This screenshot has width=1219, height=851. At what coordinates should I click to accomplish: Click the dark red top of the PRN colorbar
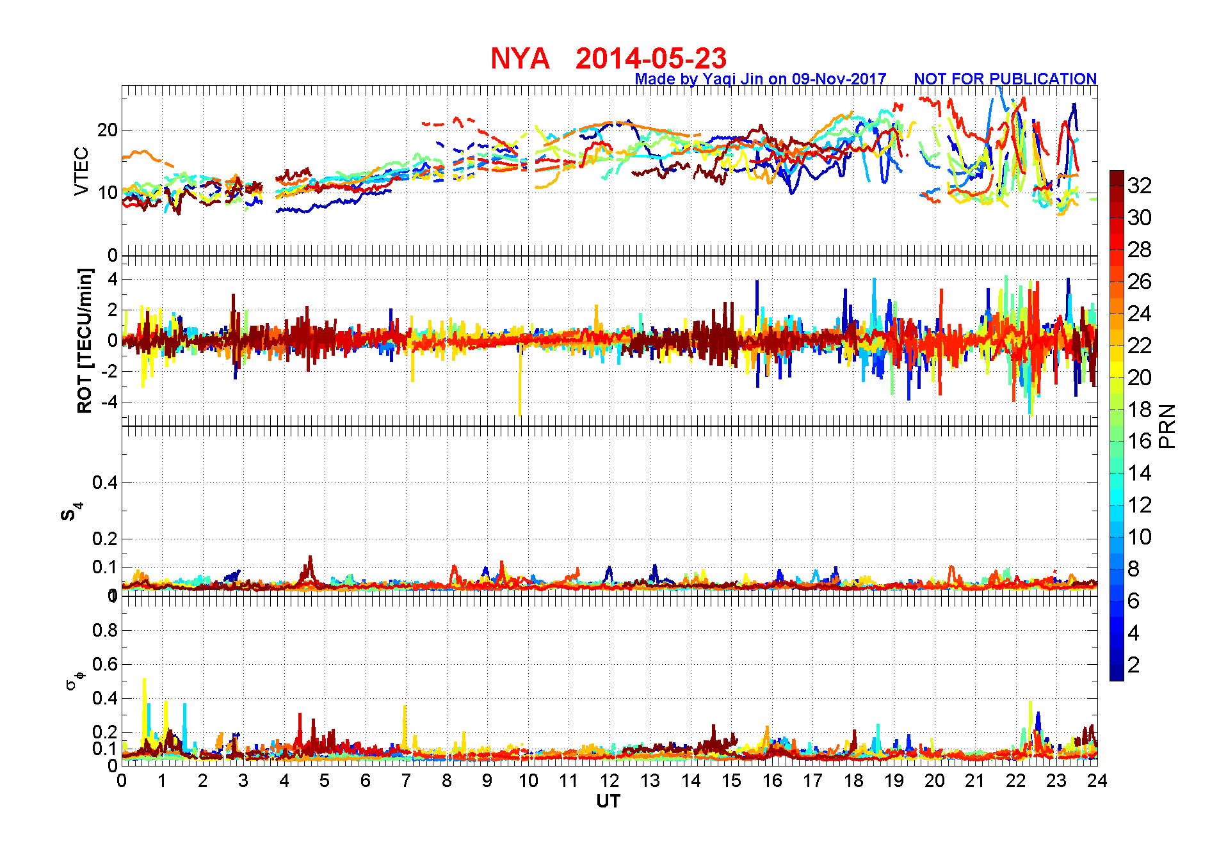[x=1117, y=178]
